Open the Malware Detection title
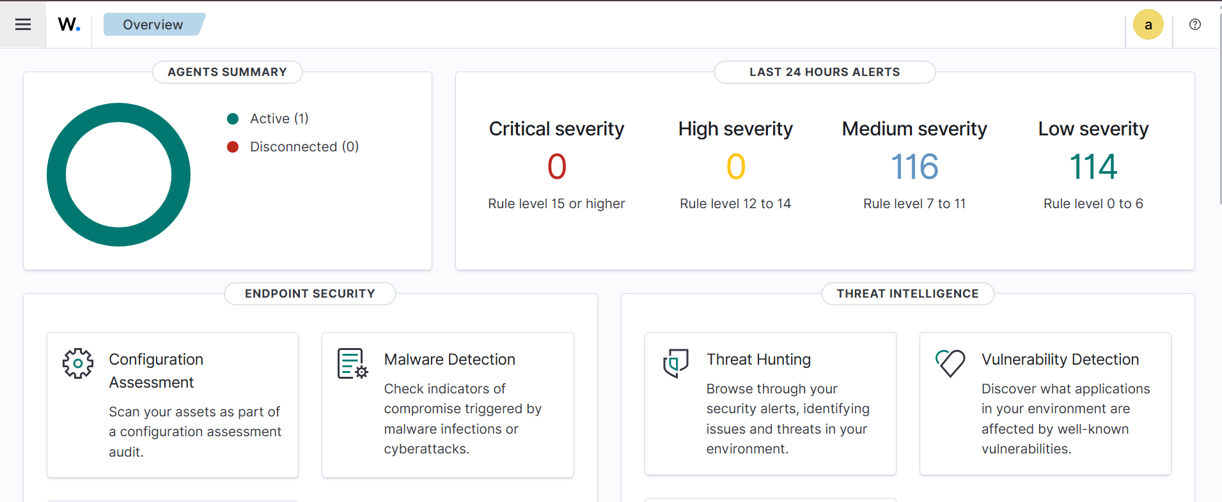 [x=450, y=360]
